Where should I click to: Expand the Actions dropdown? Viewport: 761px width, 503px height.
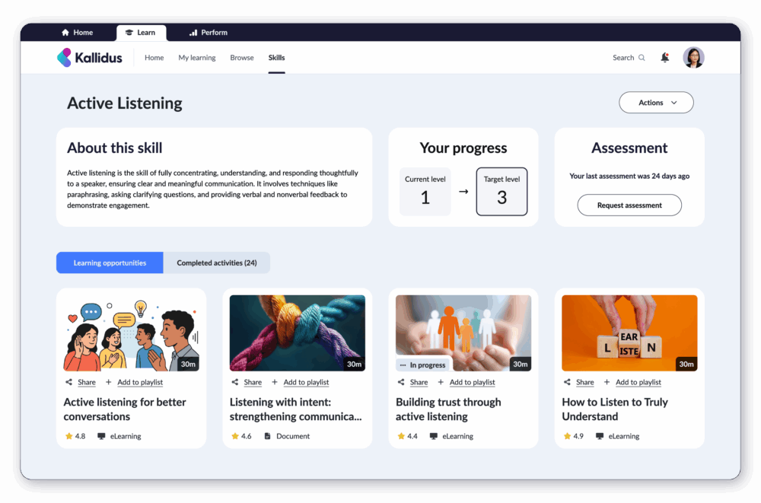pos(656,103)
